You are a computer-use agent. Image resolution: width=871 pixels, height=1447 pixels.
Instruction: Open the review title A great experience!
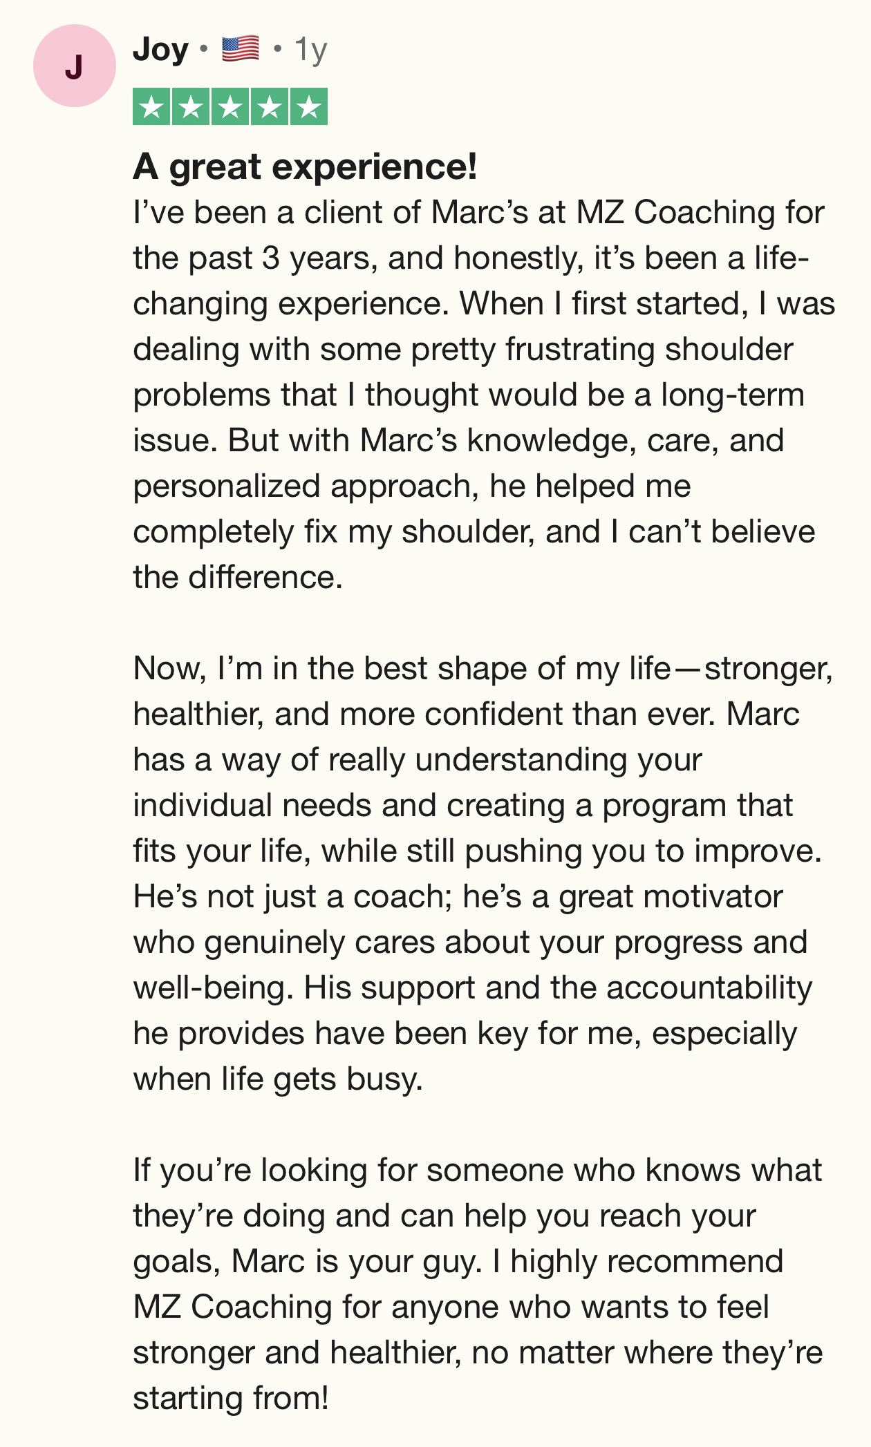click(305, 167)
